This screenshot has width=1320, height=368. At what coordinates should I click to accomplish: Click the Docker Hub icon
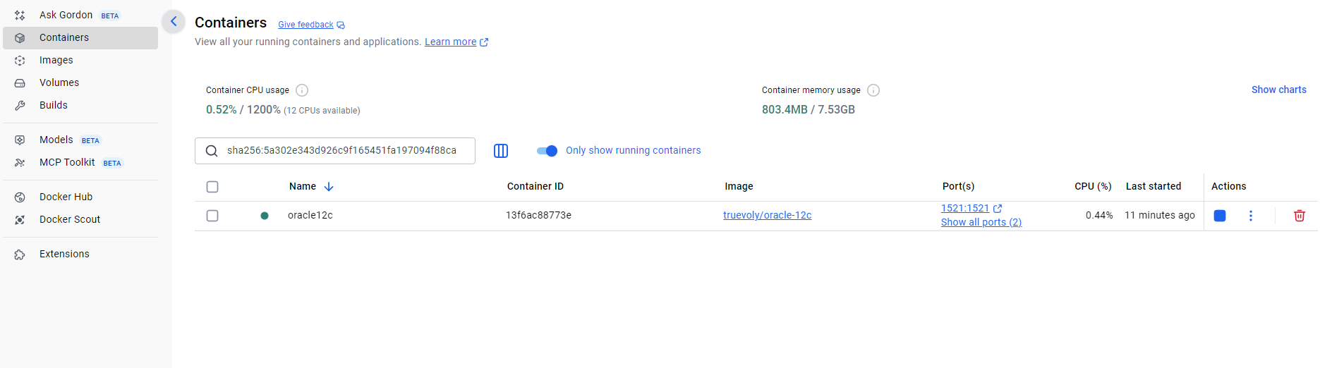point(20,197)
